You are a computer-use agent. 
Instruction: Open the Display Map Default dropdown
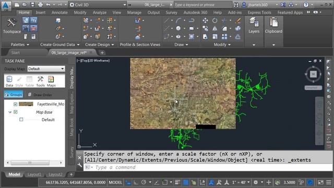click(46, 69)
